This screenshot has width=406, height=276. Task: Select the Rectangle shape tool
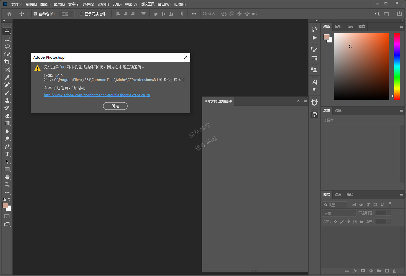coord(7,169)
